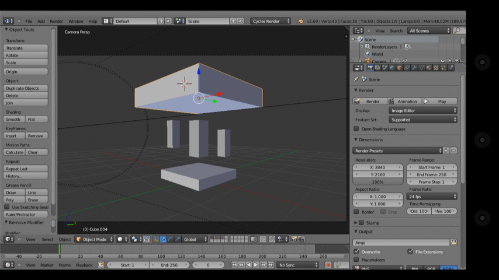This screenshot has width=499, height=280.
Task: Click the resolution percentage 100% slider
Action: (x=377, y=182)
